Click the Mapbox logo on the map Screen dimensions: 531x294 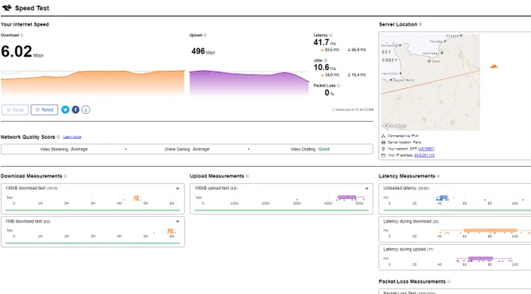(394, 126)
